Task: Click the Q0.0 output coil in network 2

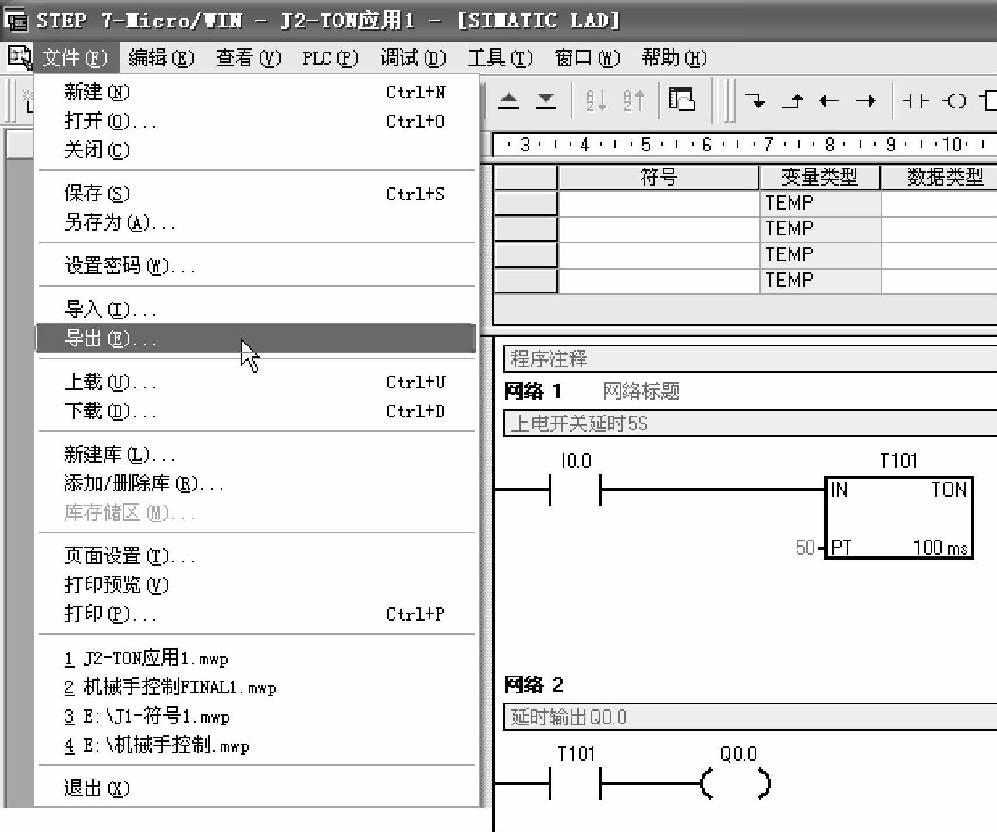Action: 736,784
